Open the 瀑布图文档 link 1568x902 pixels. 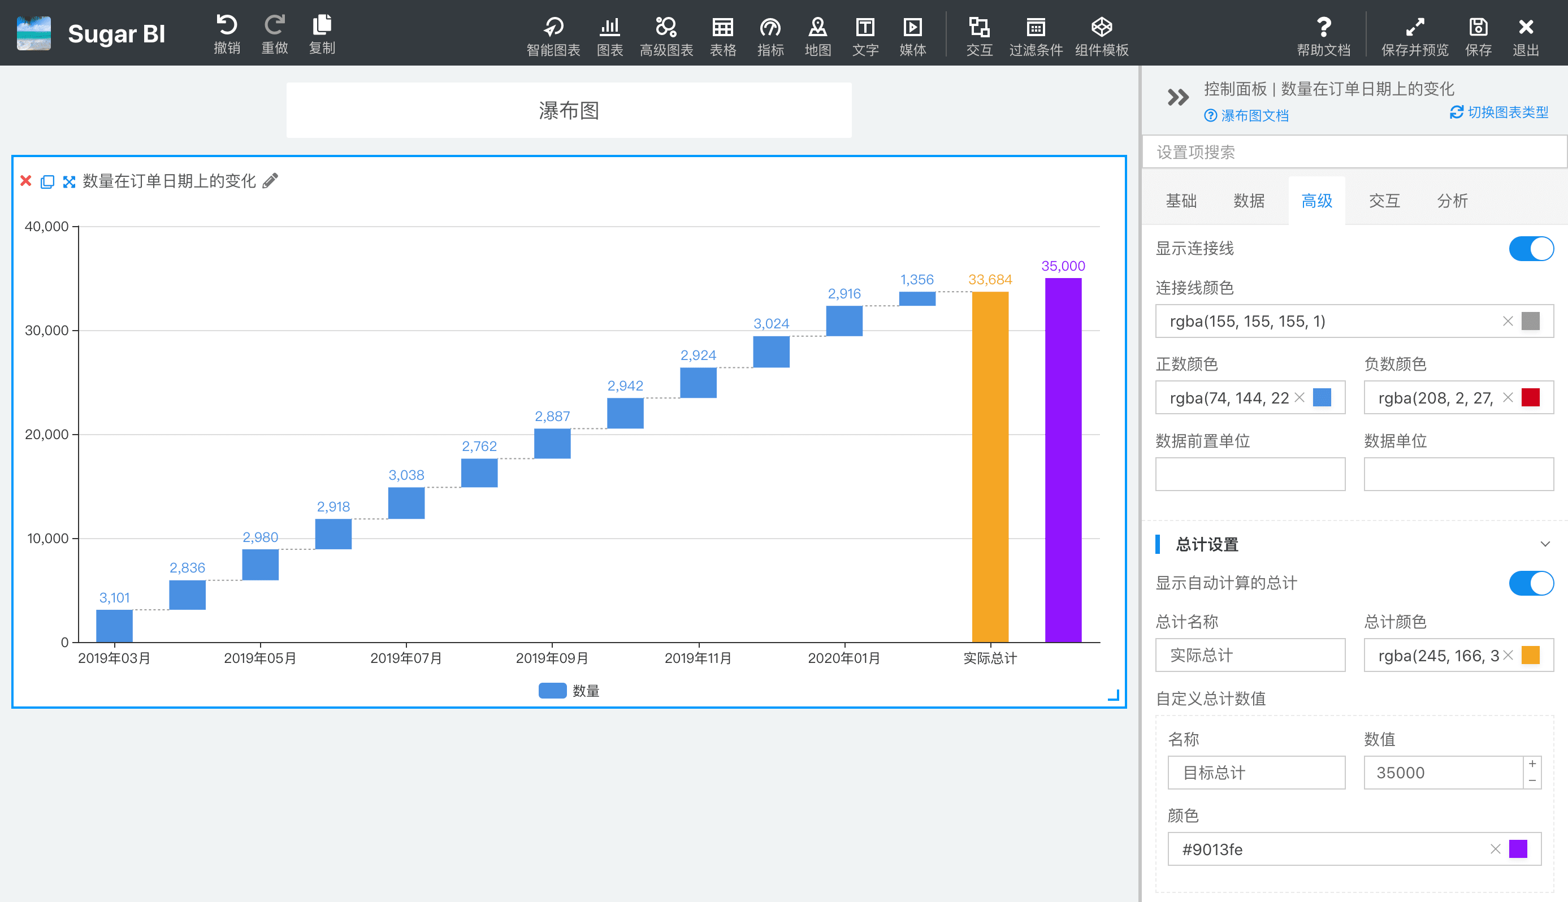pyautogui.click(x=1246, y=116)
